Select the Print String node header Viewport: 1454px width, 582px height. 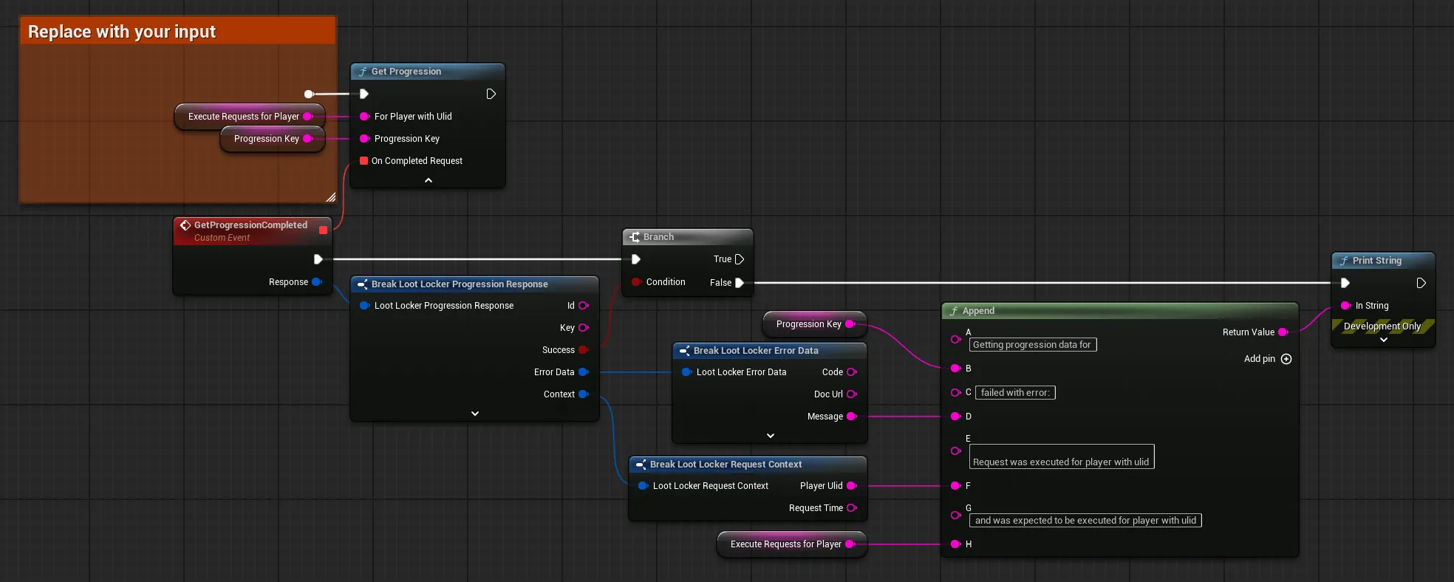pos(1383,261)
